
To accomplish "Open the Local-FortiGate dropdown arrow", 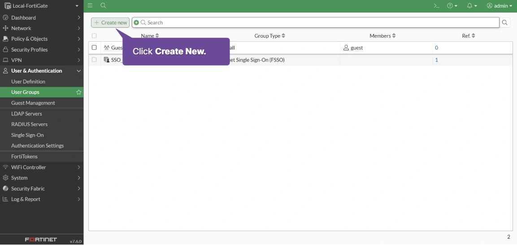I will [x=77, y=6].
